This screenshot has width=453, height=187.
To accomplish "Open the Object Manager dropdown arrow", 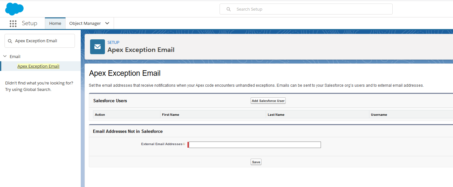I will pyautogui.click(x=108, y=24).
